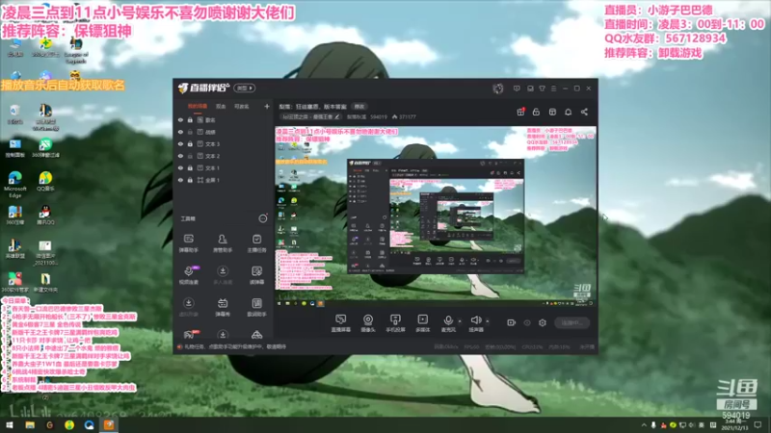Image resolution: width=771 pixels, height=433 pixels.
Task: Add a 多媒体 media source
Action: (422, 323)
